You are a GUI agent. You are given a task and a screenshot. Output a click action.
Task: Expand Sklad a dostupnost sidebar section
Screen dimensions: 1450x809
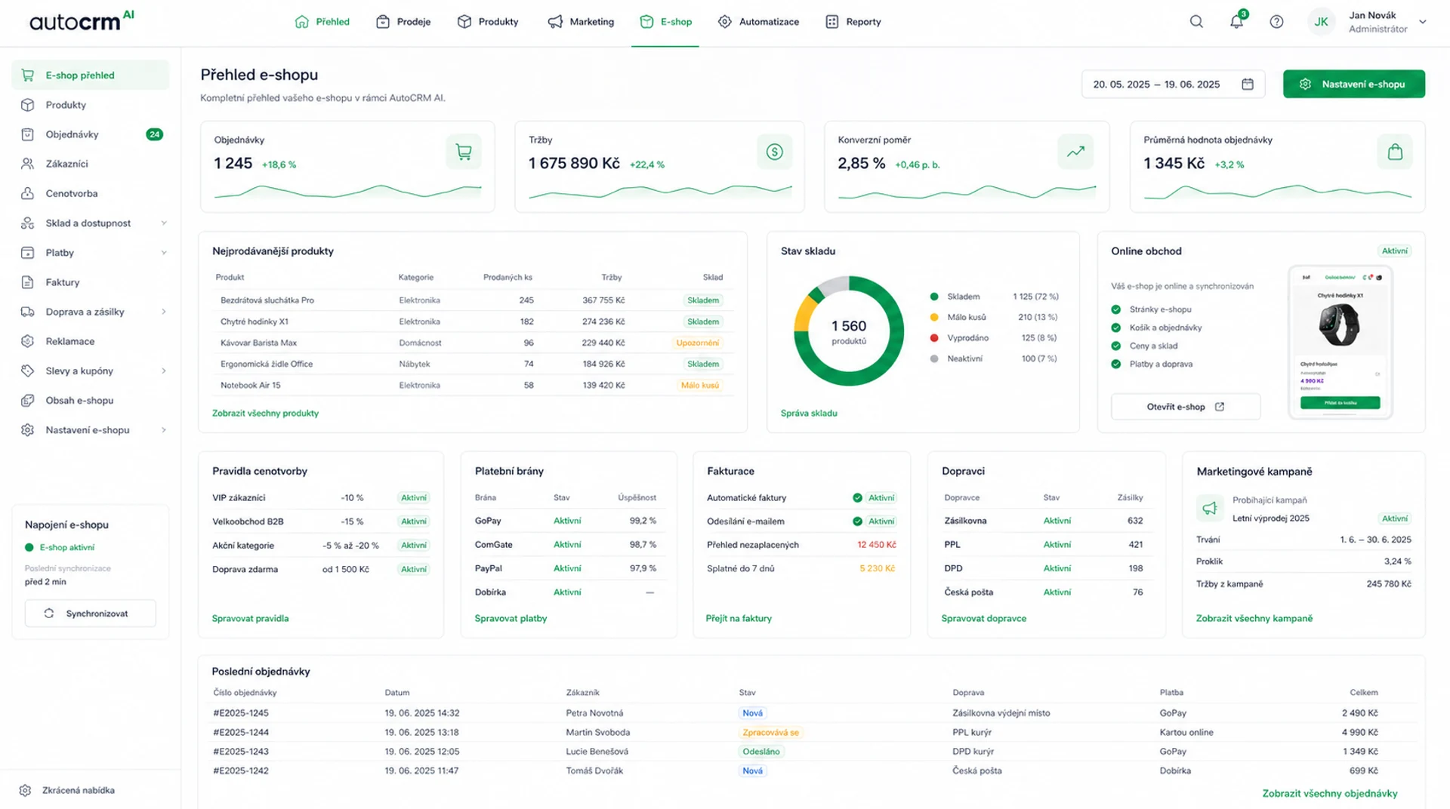164,223
